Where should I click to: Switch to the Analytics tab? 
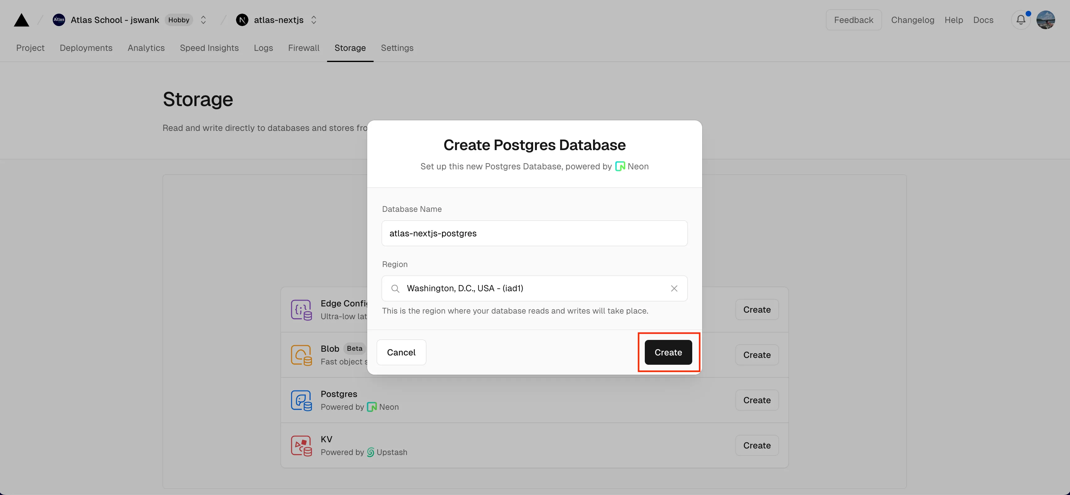click(146, 48)
